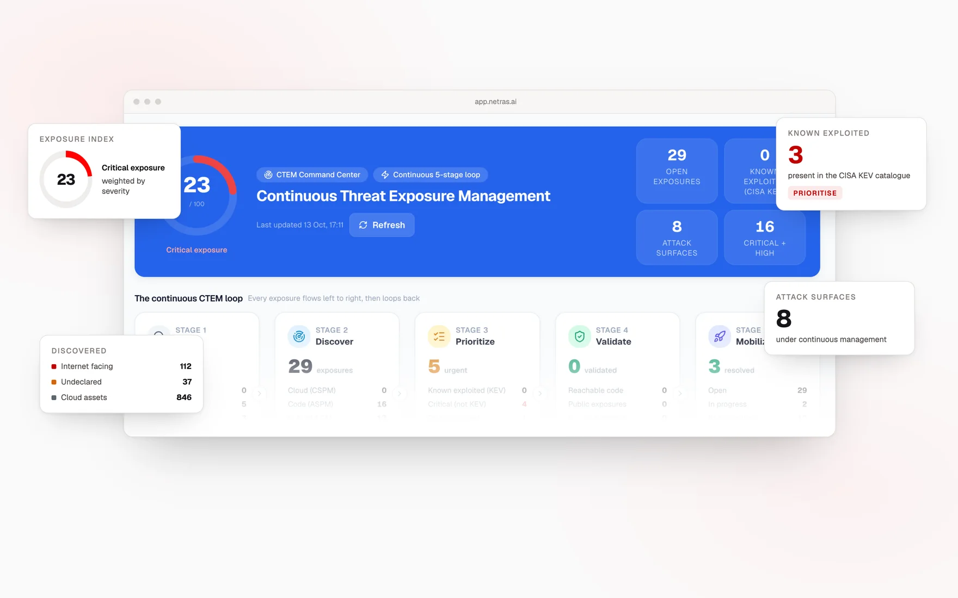Click the red Internet facing legend swatch
This screenshot has width=958, height=598.
54,366
